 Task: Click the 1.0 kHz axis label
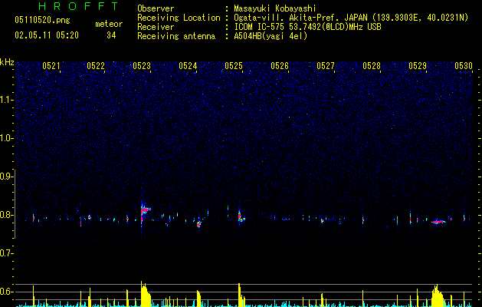[6, 138]
